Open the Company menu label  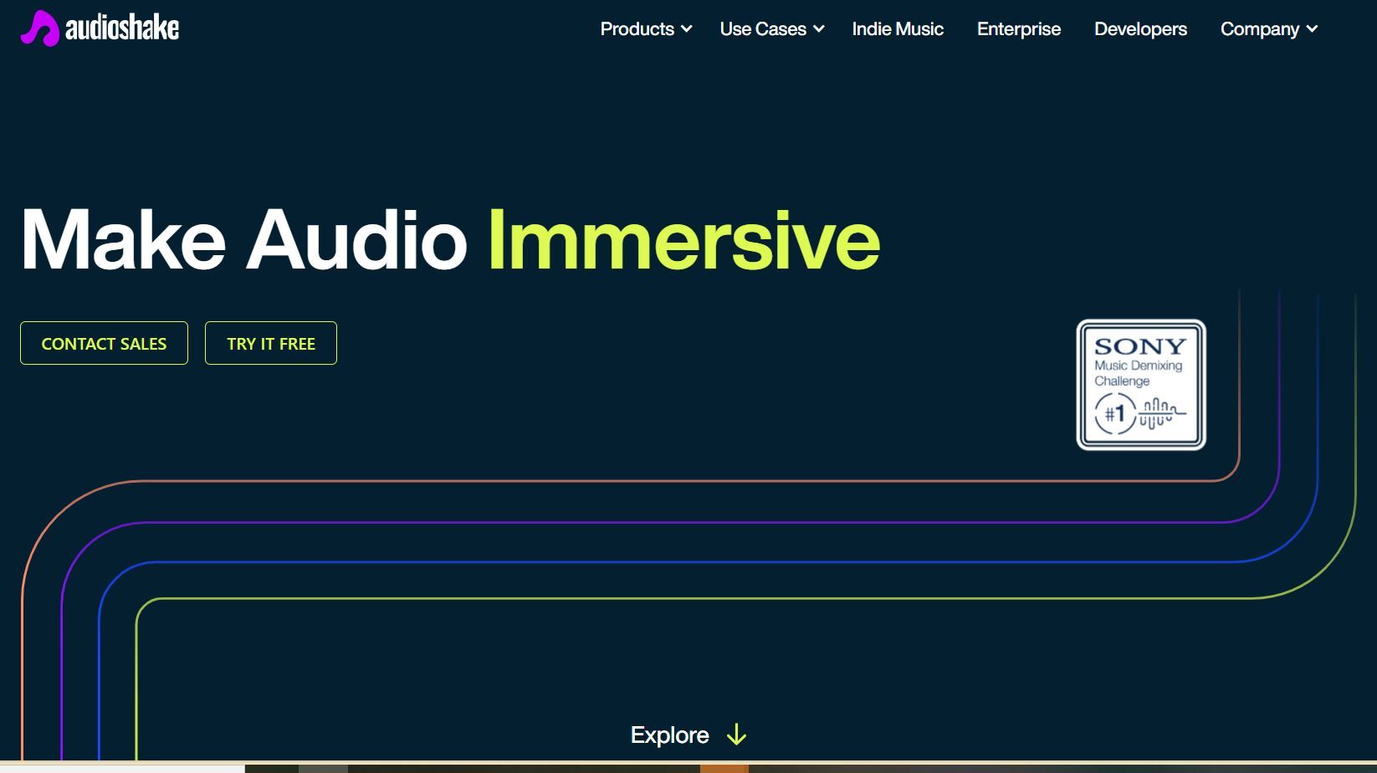tap(1259, 29)
